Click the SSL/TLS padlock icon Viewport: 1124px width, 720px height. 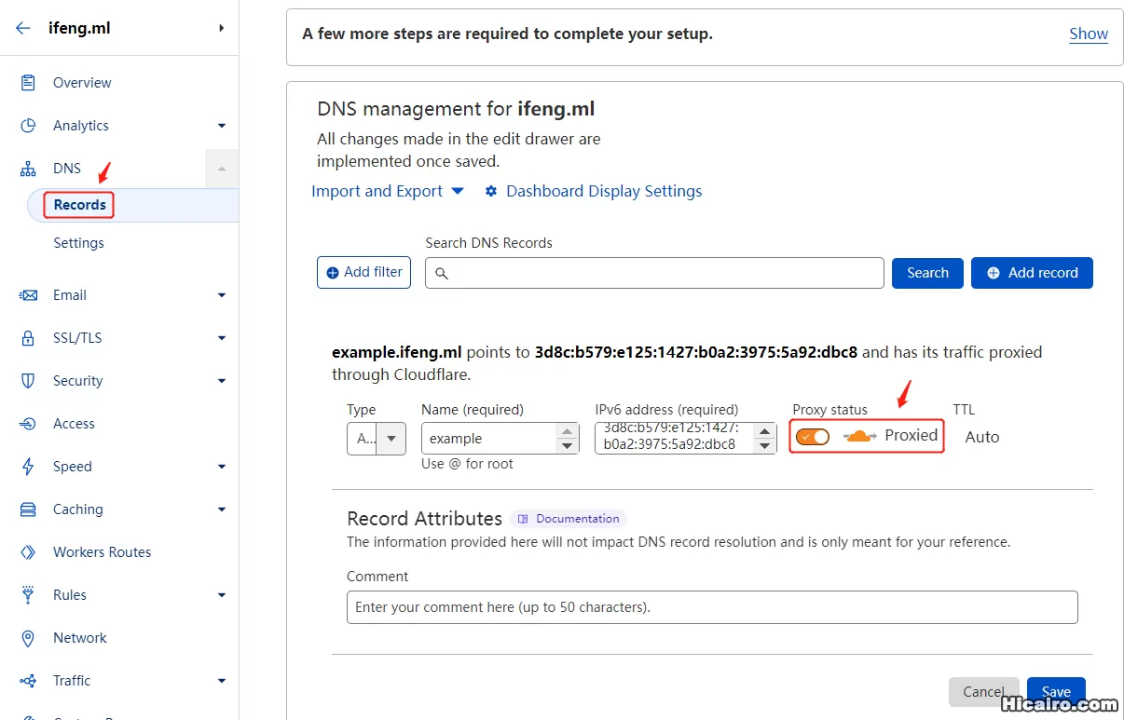pyautogui.click(x=28, y=338)
